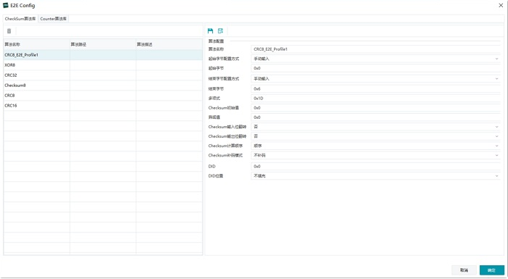Delete selected algorithm with trash icon

[x=9, y=31]
